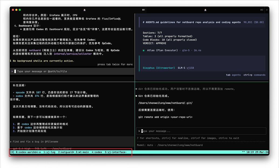Image resolution: width=279 pixels, height=168 pixels.
Task: Click 'No background shells are currently active.'
Action: (43, 61)
